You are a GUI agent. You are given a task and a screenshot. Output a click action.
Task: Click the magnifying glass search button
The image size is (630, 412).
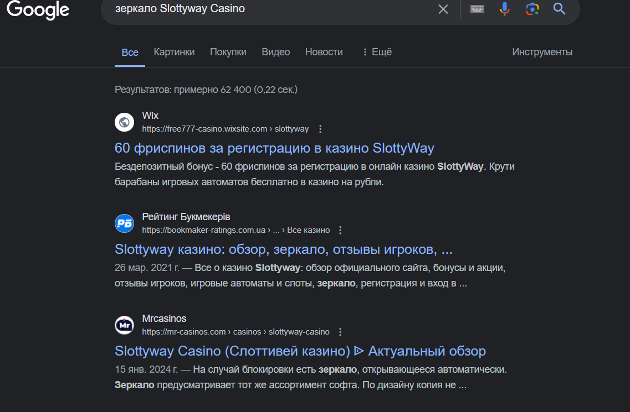click(x=559, y=8)
